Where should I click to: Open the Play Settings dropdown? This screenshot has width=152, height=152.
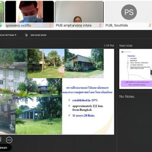pos(8,35)
